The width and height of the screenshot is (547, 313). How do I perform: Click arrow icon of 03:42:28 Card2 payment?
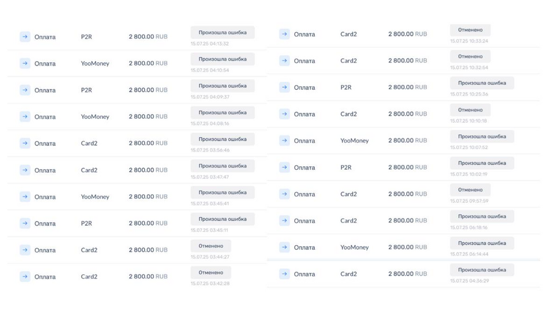(25, 277)
